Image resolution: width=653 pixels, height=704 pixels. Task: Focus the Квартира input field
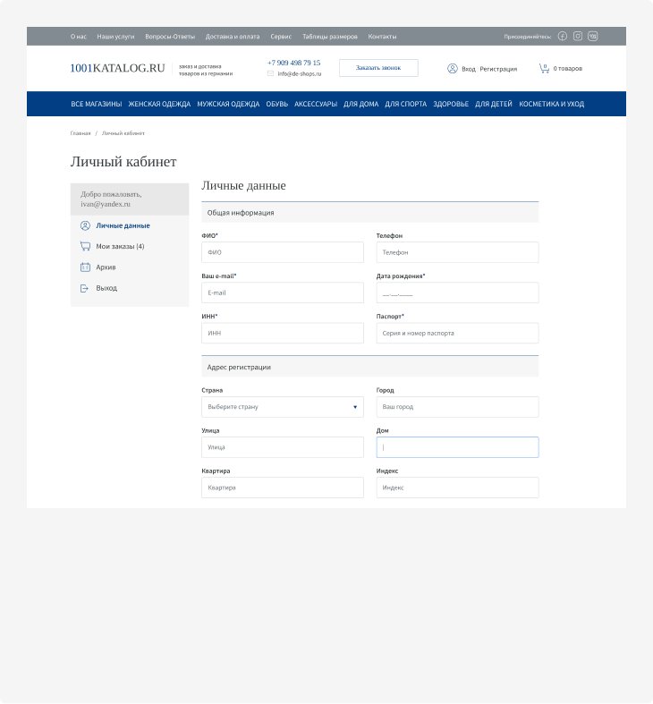pos(283,488)
